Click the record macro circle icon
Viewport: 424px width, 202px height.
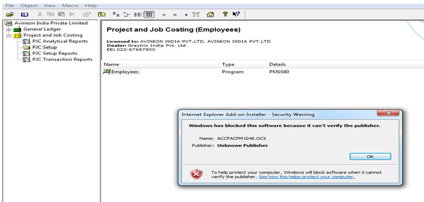click(x=164, y=15)
